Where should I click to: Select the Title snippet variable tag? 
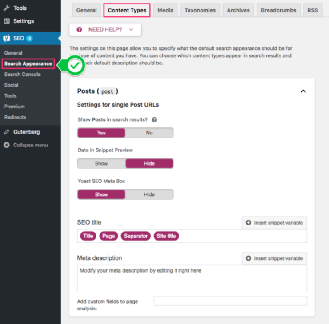click(88, 236)
